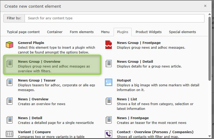The width and height of the screenshot is (214, 139).
Task: Switch to the Form elements tab
Action: (x=82, y=32)
